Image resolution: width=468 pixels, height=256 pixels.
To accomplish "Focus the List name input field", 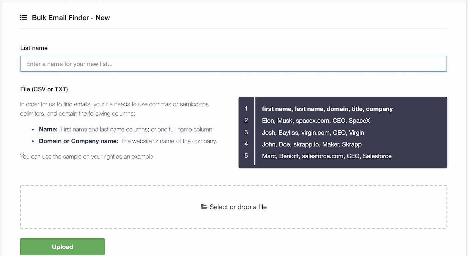I will (x=233, y=64).
